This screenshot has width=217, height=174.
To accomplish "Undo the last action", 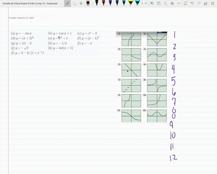I will point(192,3).
